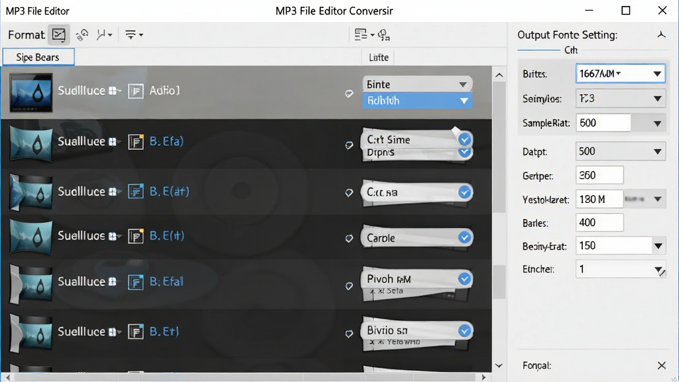
Task: Open the SampleRiat dropdown arrow
Action: pos(657,123)
